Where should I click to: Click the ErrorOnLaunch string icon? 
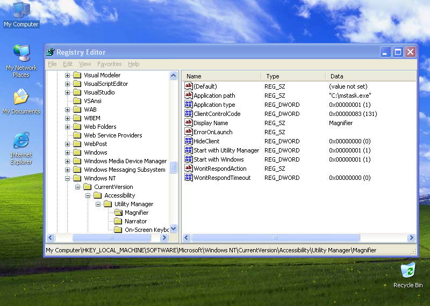(x=189, y=132)
